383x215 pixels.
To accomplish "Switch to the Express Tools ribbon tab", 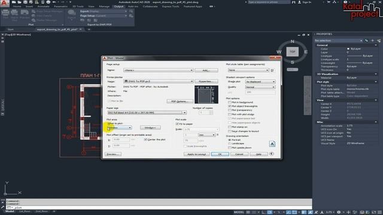I will (171, 7).
